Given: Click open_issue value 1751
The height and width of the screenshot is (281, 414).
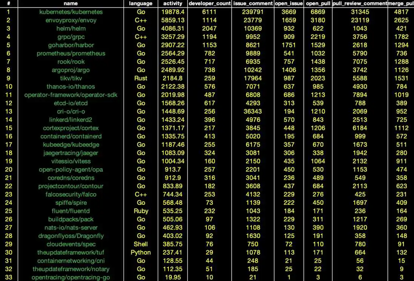Looking at the screenshot, I should click(x=289, y=45).
